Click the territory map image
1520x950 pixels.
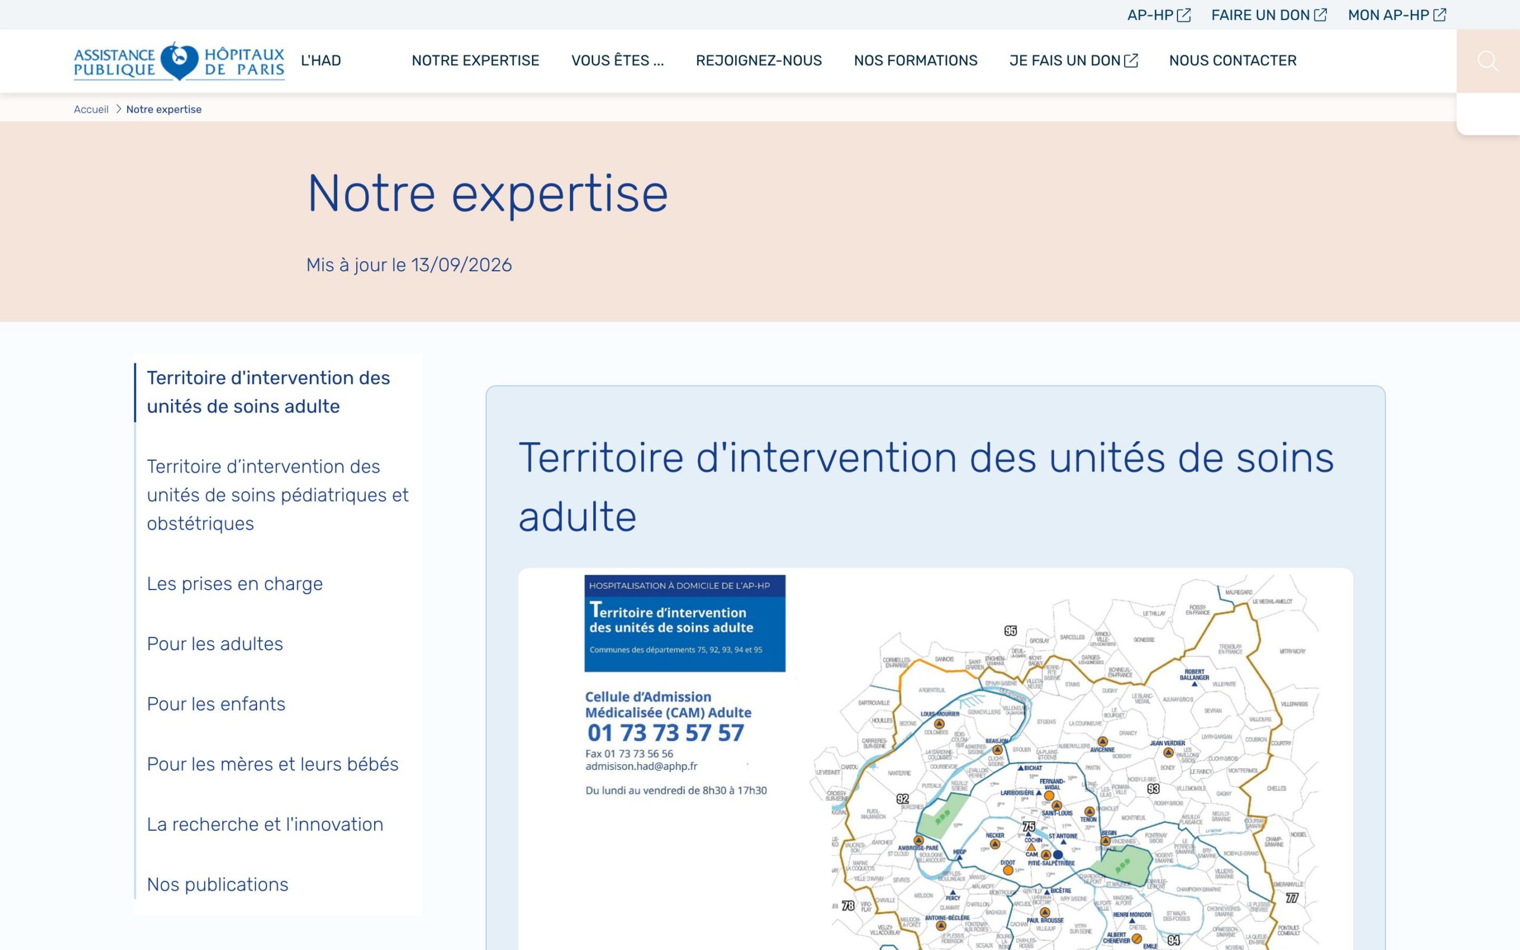[x=935, y=759]
